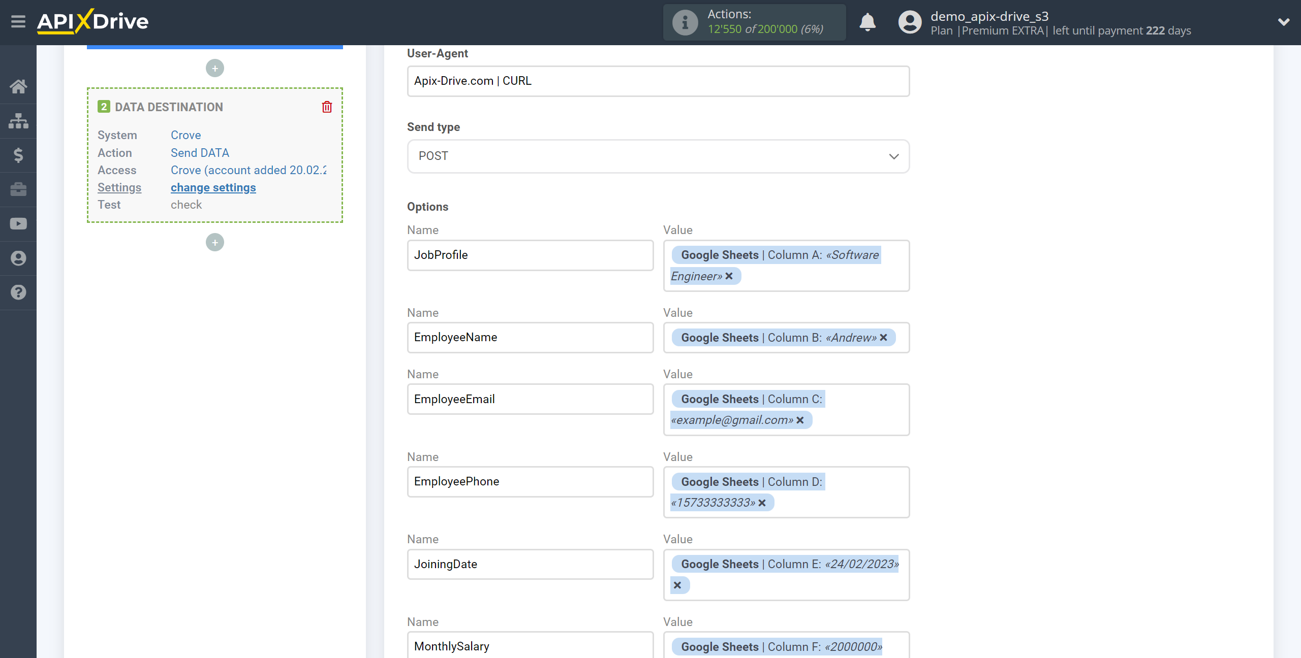Remove the JobProfile Column A value tag
The image size is (1301, 658).
pos(728,275)
